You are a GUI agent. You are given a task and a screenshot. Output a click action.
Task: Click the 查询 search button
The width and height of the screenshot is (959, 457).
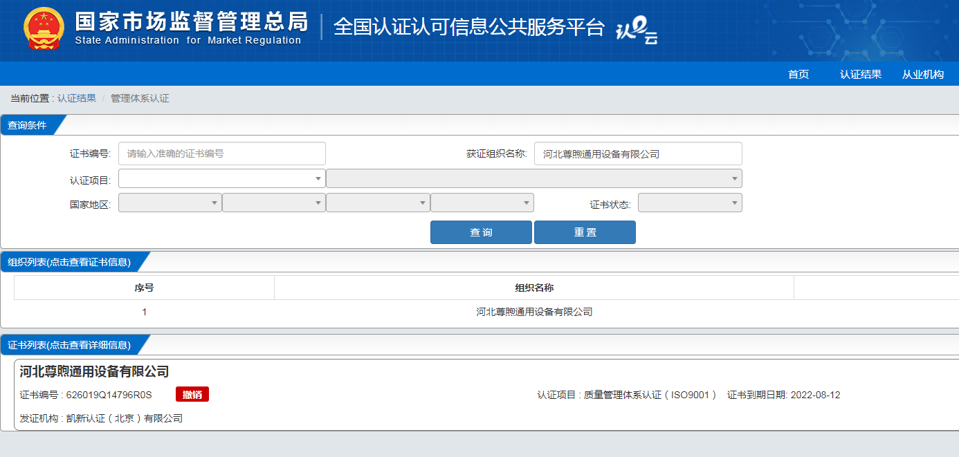tap(481, 232)
